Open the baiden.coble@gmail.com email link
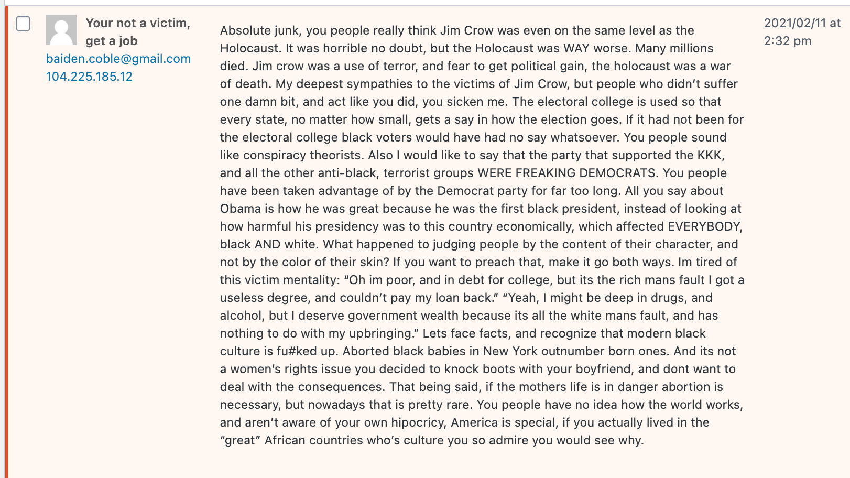 [118, 59]
